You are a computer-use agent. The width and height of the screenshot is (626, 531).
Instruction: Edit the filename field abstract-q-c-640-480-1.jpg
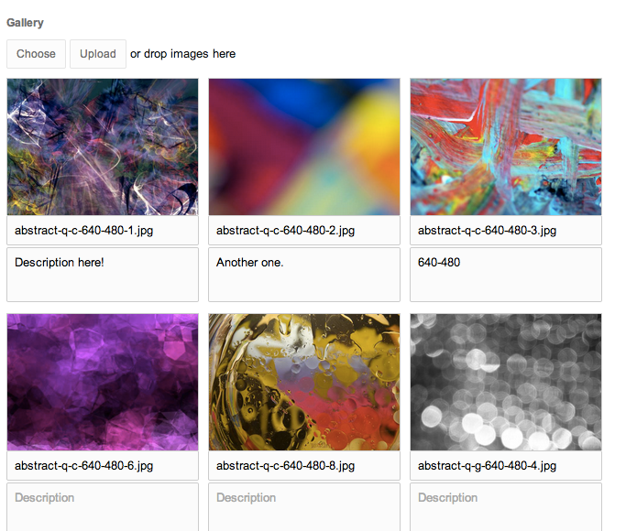point(103,231)
